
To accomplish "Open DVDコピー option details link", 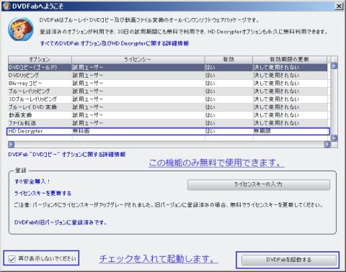I will coord(67,155).
